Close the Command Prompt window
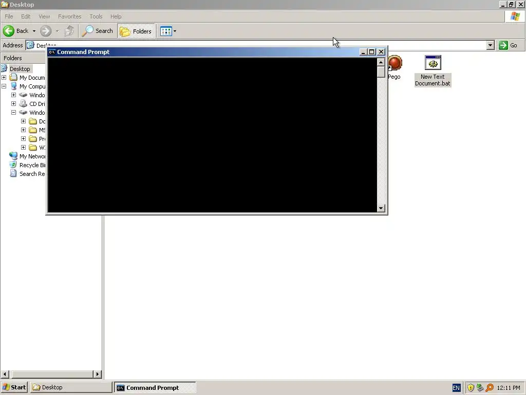The image size is (526, 395). click(381, 52)
